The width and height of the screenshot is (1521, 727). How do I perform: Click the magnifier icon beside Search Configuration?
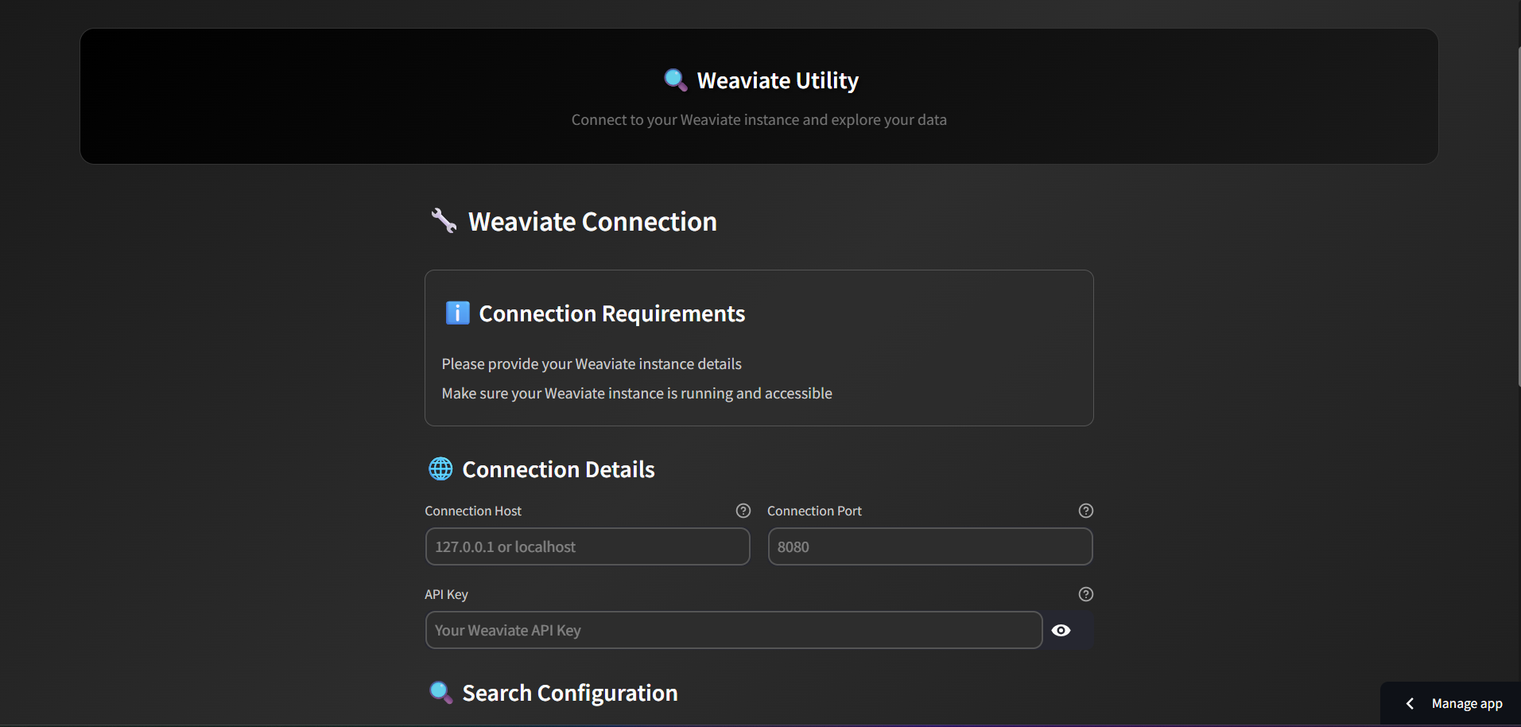[440, 692]
